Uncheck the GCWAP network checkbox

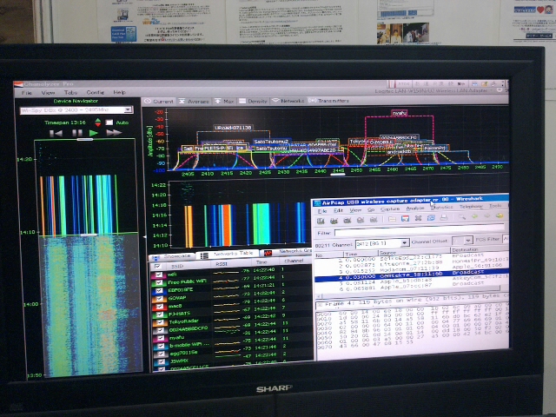160,299
